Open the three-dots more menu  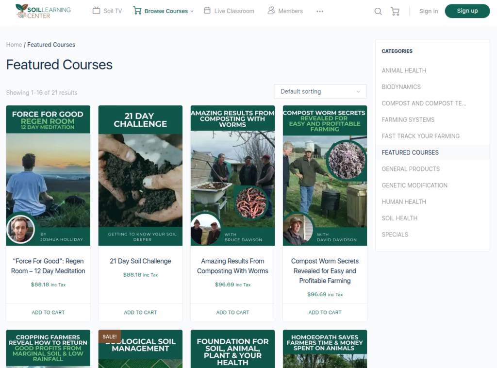pyautogui.click(x=320, y=11)
